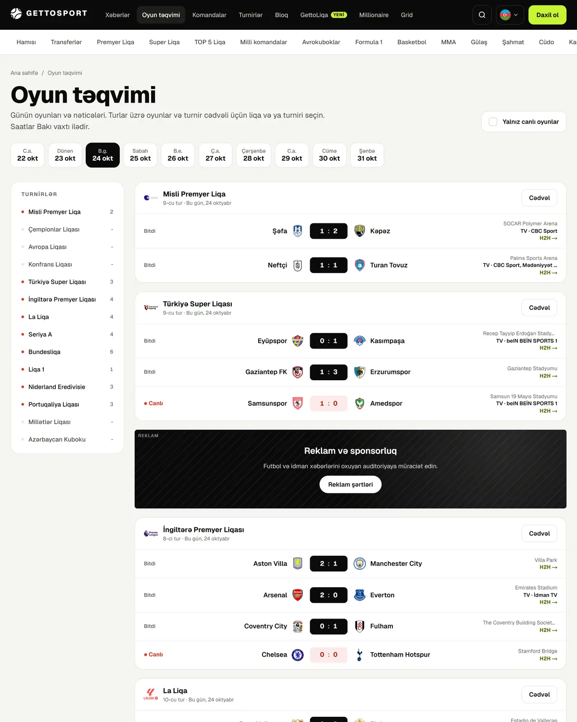Click the Amedspor club crest
This screenshot has width=577, height=722.
[360, 403]
